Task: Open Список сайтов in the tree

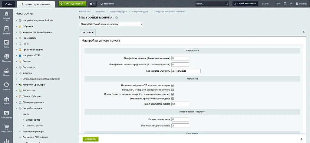Action: click(33, 120)
